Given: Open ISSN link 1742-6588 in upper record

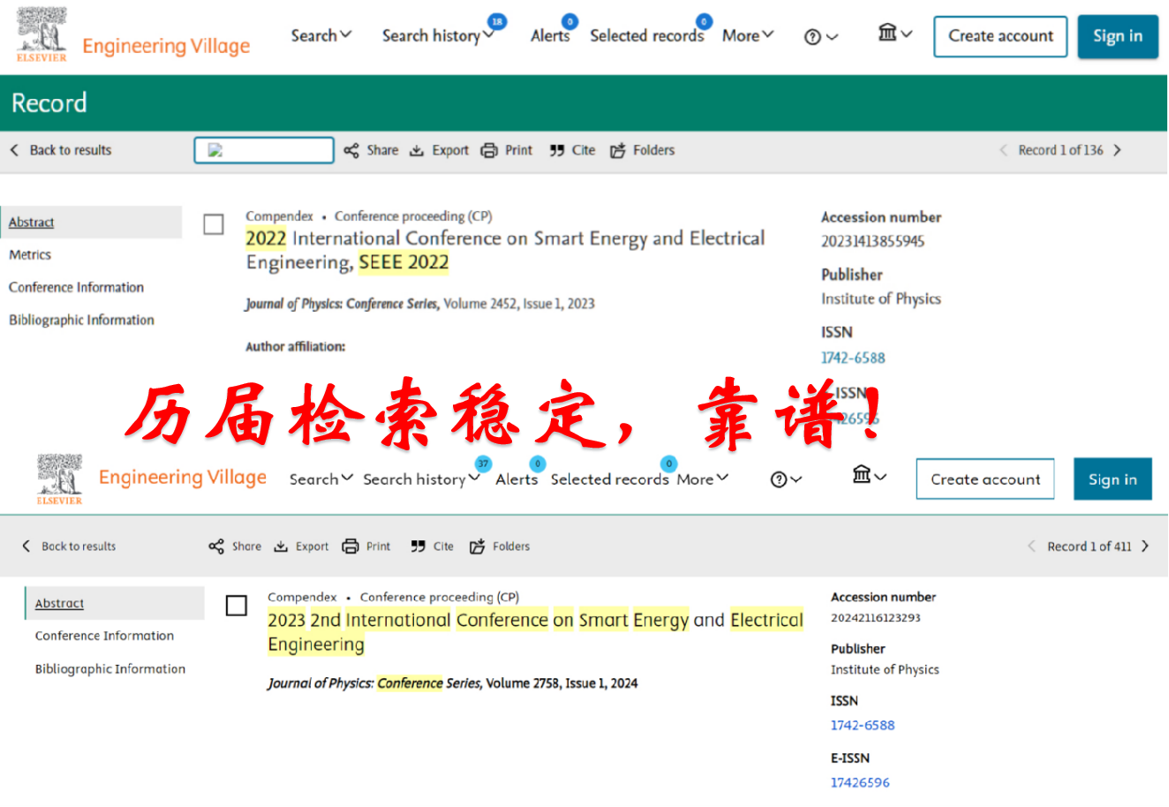Looking at the screenshot, I should click(x=853, y=358).
